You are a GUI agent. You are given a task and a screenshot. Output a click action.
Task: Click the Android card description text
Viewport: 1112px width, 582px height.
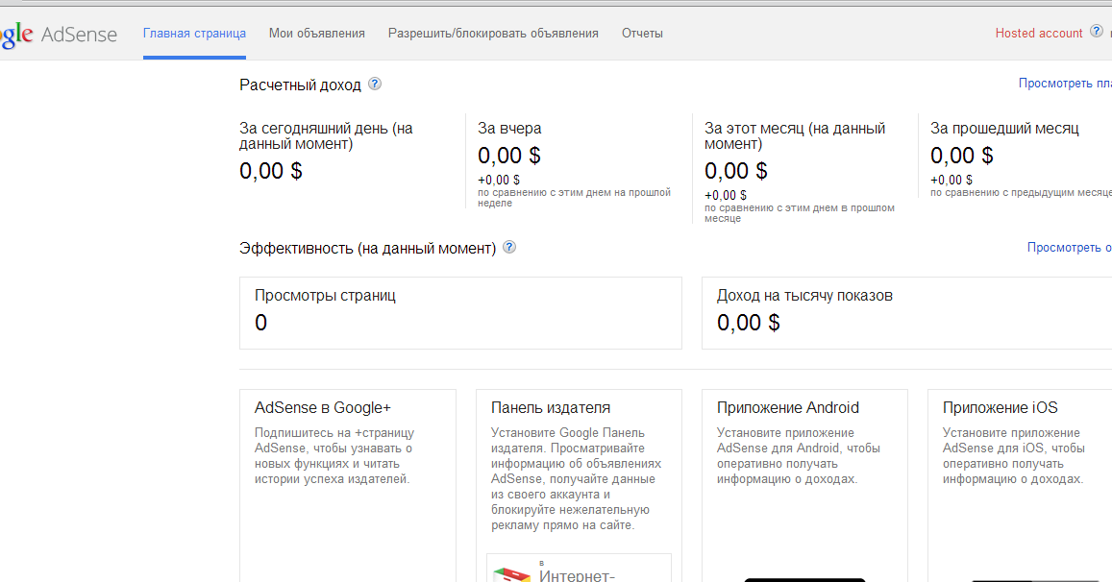(799, 456)
